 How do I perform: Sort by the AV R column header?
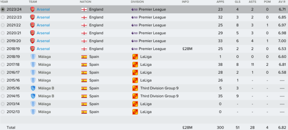tap(282, 2)
